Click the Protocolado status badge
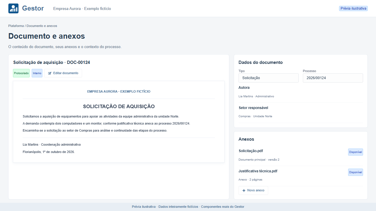This screenshot has height=211, width=376. pos(21,73)
